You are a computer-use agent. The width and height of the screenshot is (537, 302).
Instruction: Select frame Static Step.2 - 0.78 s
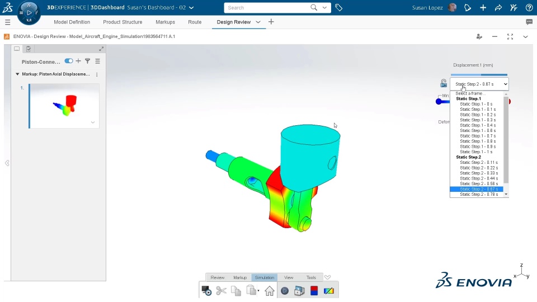click(x=478, y=194)
